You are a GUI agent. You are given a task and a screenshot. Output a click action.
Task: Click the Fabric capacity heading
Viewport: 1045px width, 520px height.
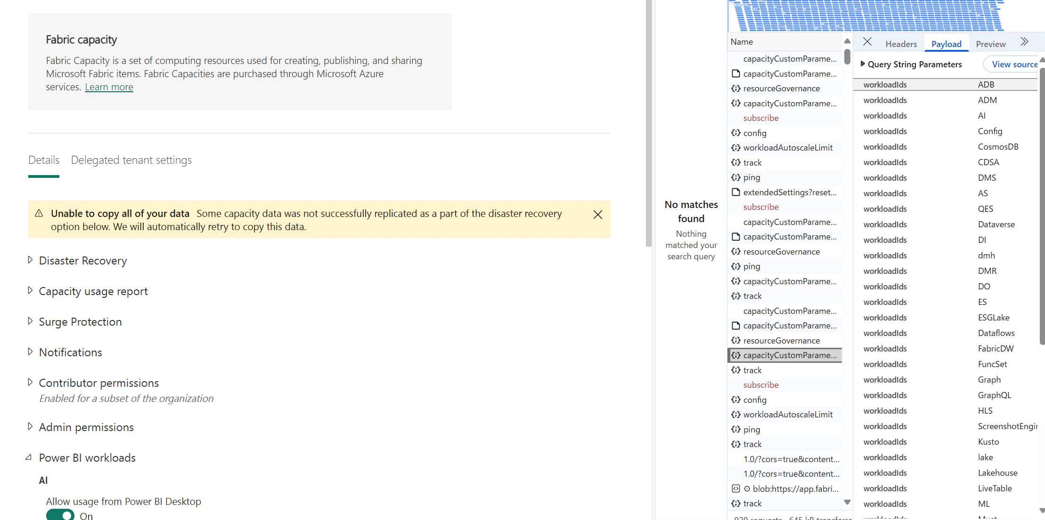point(81,40)
